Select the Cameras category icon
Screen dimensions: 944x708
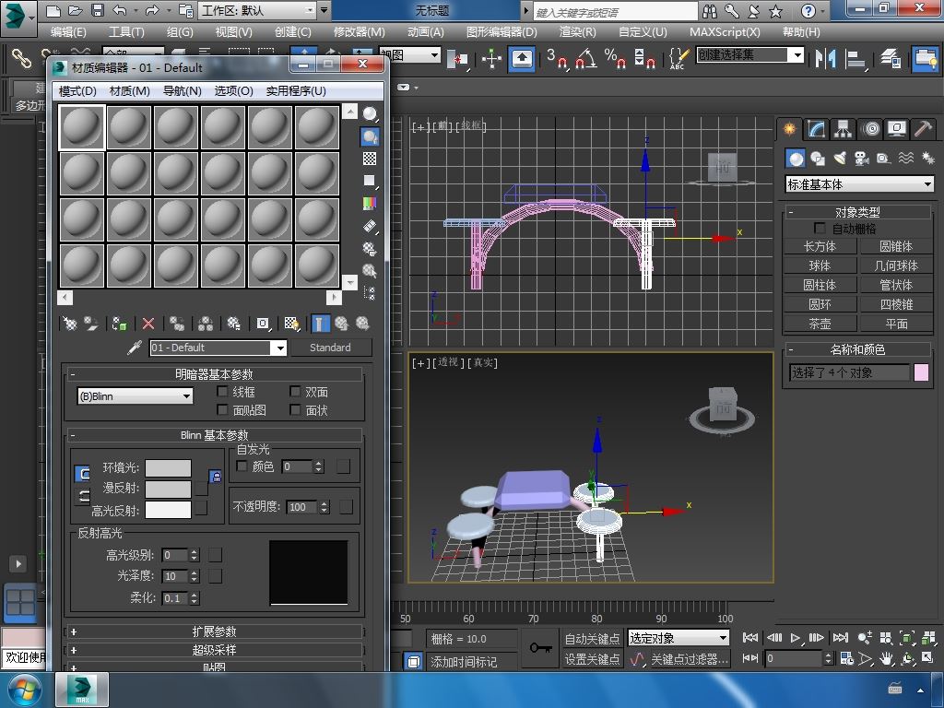tap(862, 159)
